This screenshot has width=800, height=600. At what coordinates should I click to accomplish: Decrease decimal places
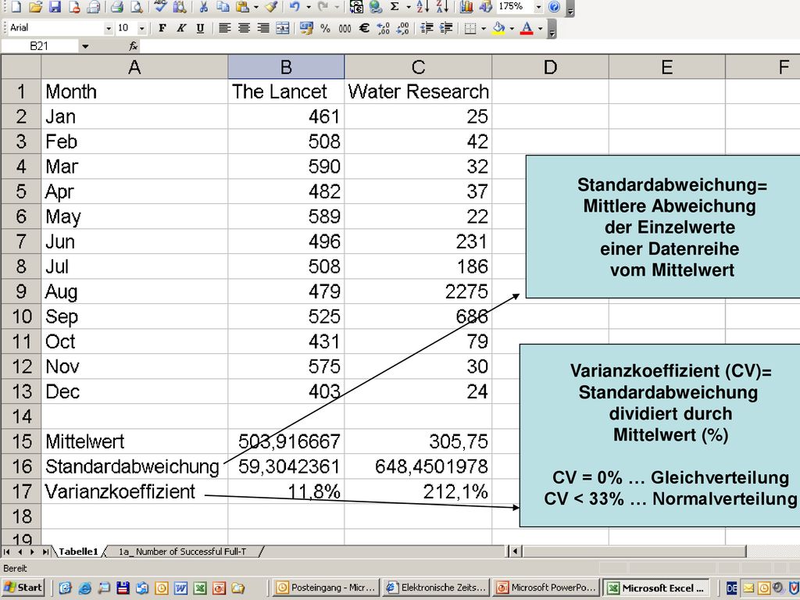402,28
